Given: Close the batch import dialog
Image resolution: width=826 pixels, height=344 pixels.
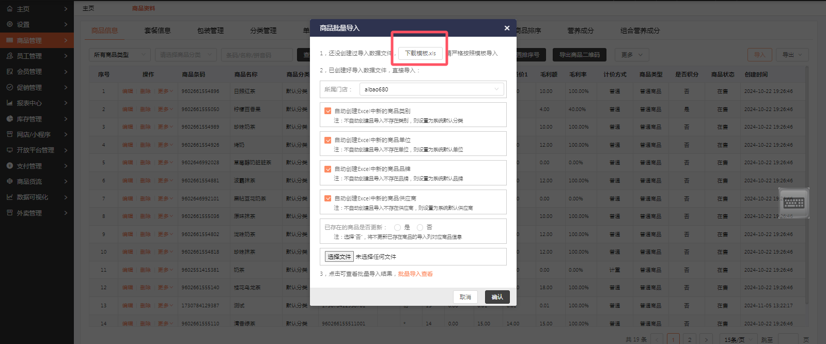Looking at the screenshot, I should pyautogui.click(x=507, y=28).
